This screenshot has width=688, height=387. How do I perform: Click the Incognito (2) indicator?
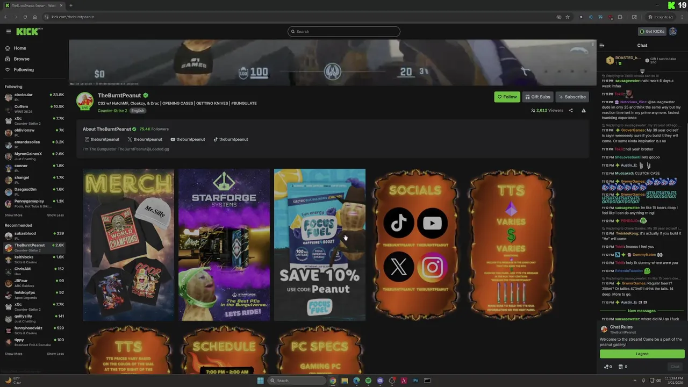[x=661, y=17]
